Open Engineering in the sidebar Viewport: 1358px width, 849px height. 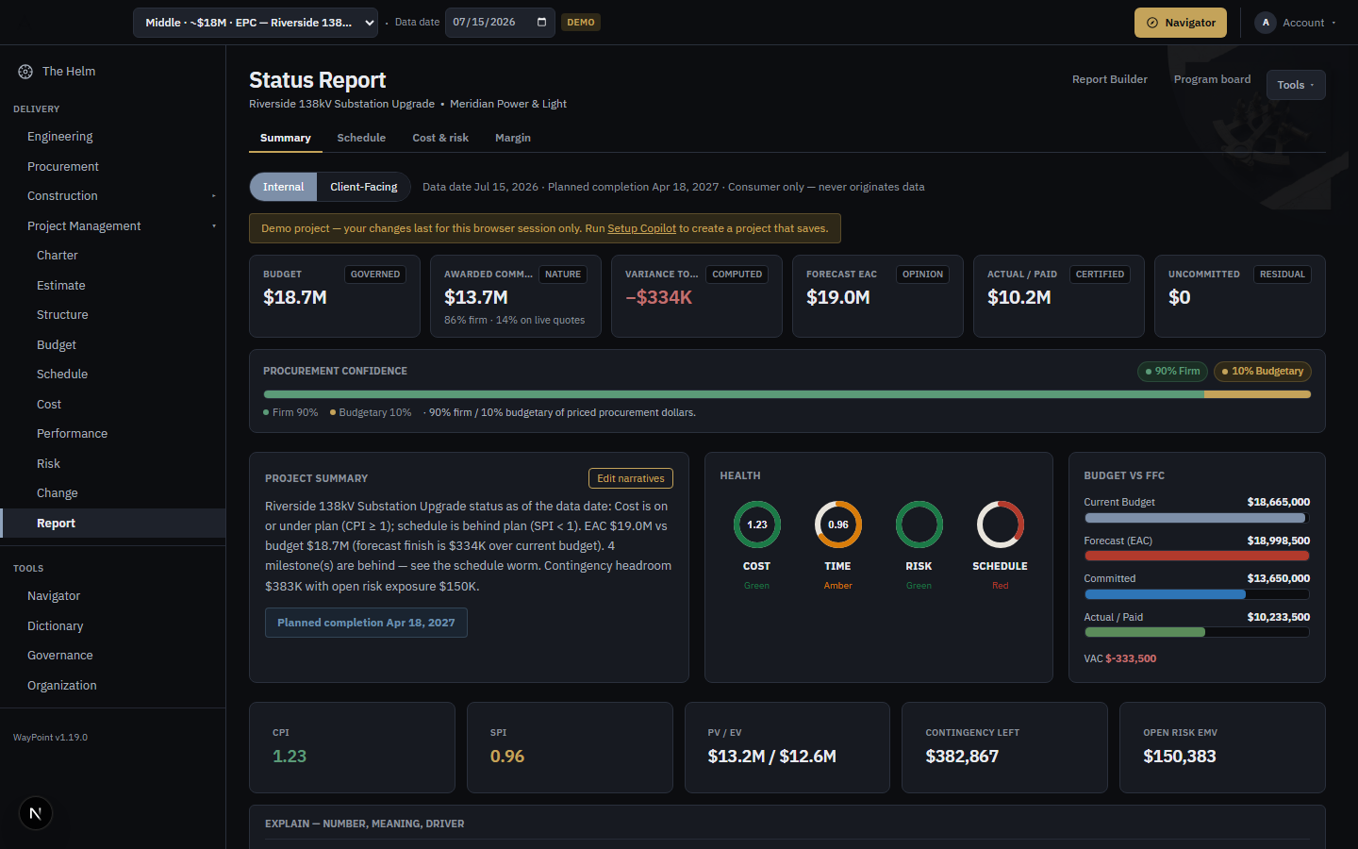point(60,137)
